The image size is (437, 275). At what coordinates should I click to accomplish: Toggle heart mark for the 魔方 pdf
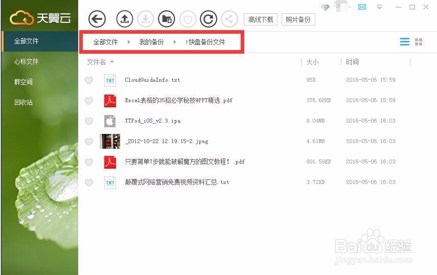(x=89, y=162)
